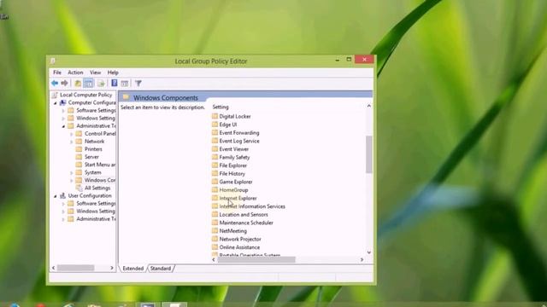Select Windows Settings under User Configuration

96,211
